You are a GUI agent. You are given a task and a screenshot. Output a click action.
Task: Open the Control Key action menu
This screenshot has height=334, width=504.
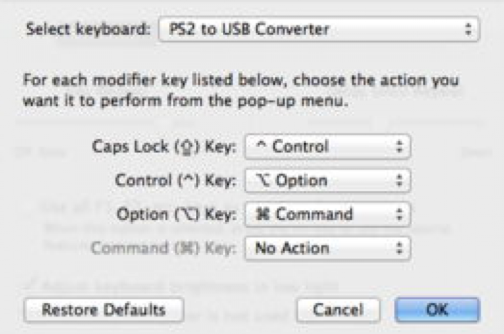click(x=327, y=181)
